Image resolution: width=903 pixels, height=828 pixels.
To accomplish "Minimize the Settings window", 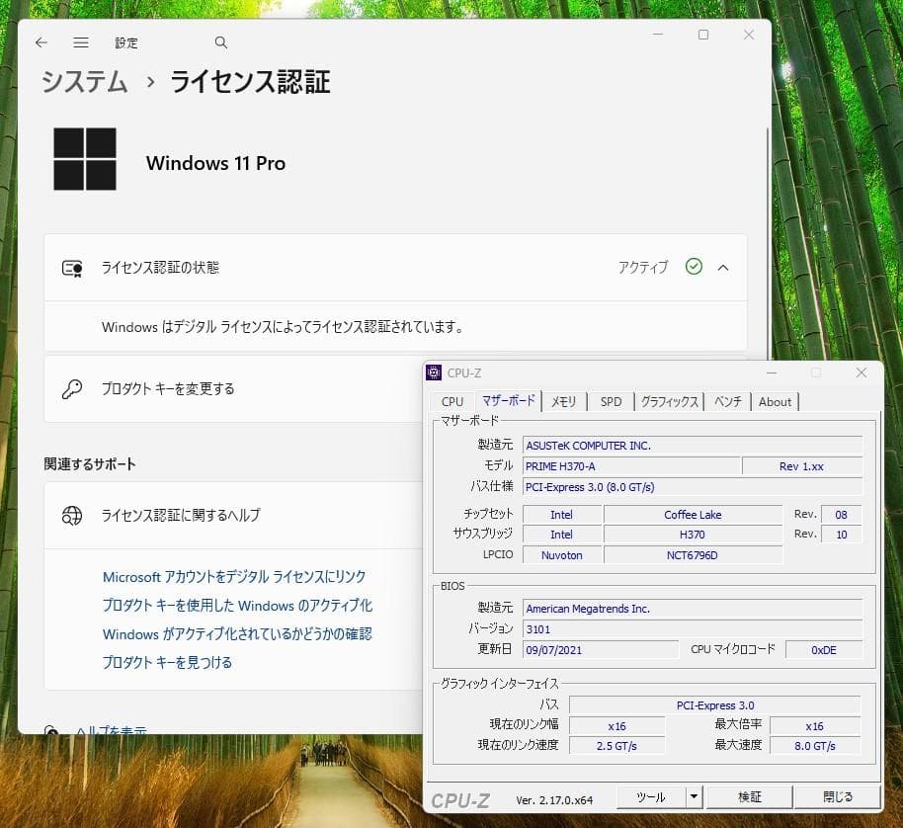I will [x=658, y=35].
